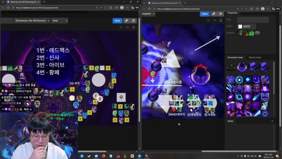Image resolution: width=282 pixels, height=159 pixels.
Task: Open the white #ffffff color swatch
Action: tap(240, 26)
